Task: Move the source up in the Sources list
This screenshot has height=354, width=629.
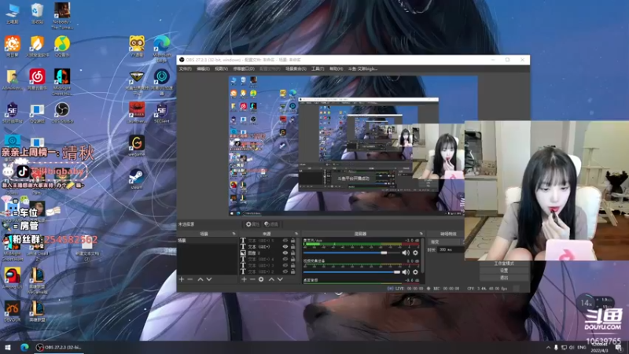Action: [x=271, y=279]
